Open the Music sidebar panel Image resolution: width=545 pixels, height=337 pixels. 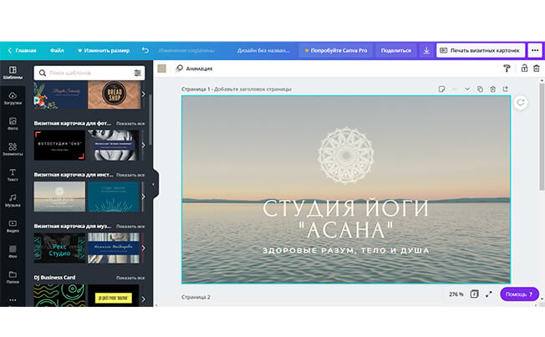[x=13, y=199]
